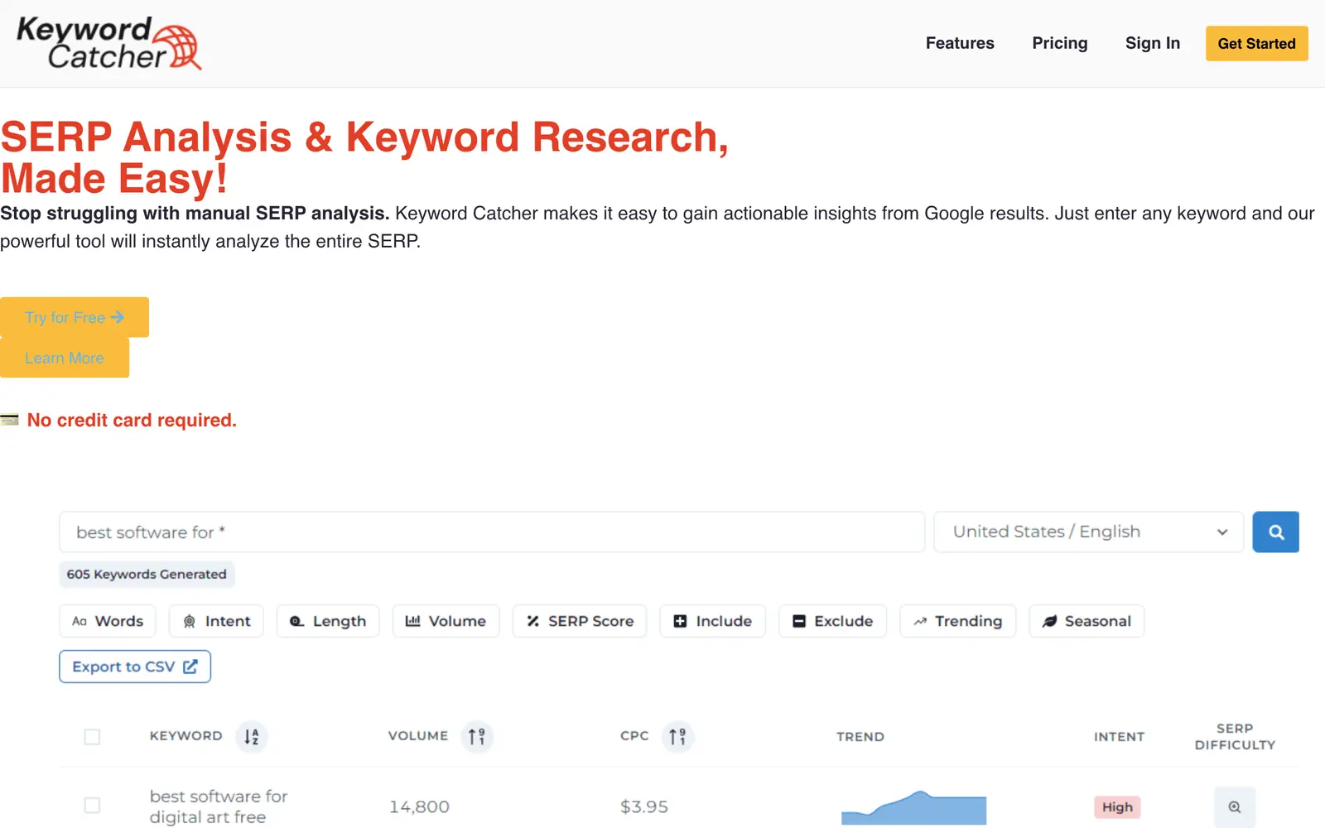Click the 14,800 volume value
Viewport: 1325px width, 828px height.
(419, 806)
